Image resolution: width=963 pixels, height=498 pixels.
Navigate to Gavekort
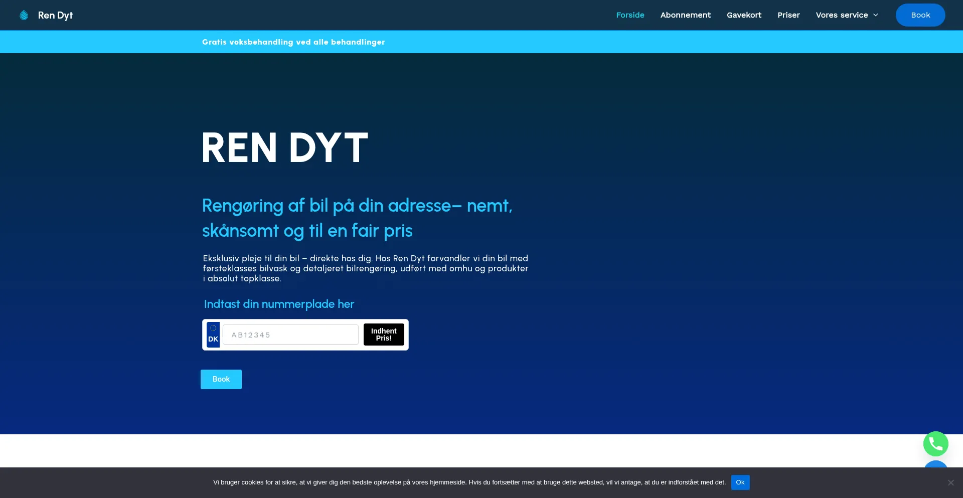point(744,16)
